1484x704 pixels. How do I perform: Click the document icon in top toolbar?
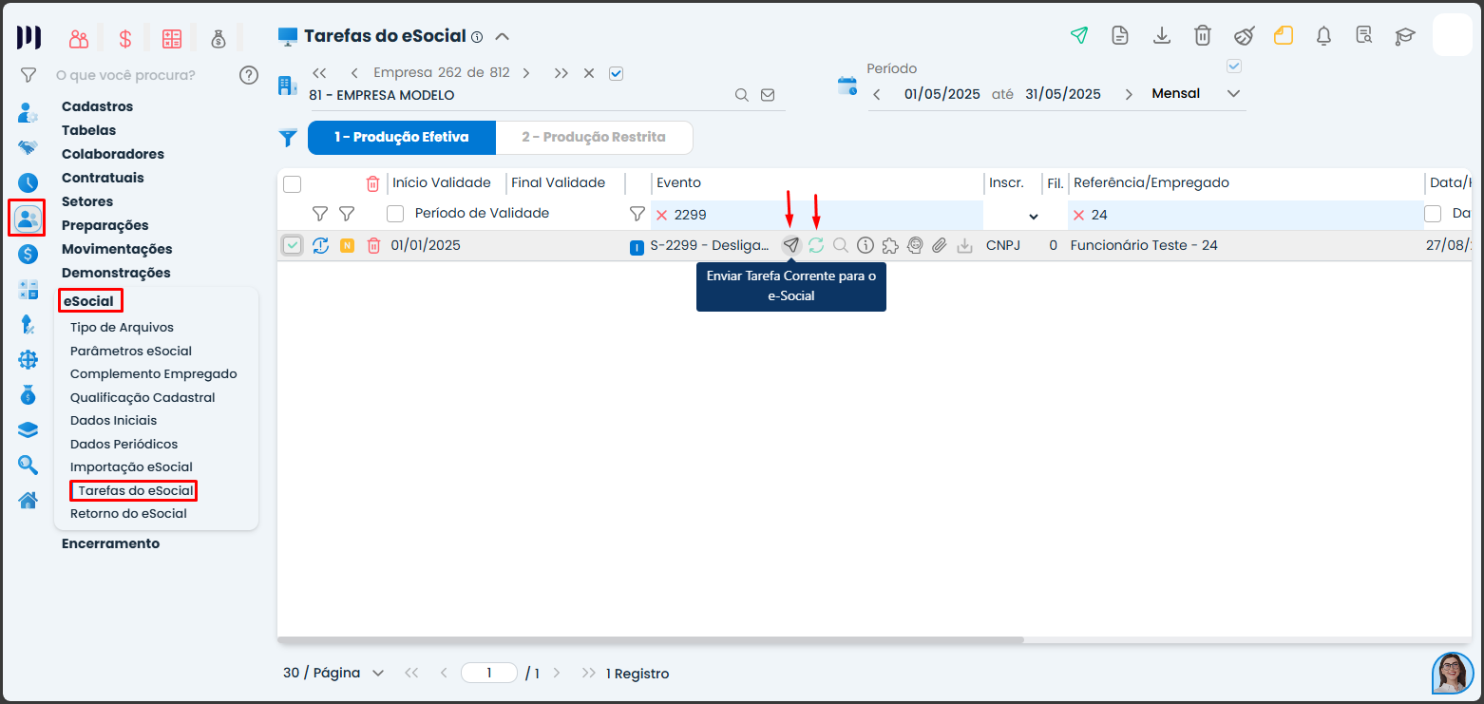pyautogui.click(x=1120, y=36)
